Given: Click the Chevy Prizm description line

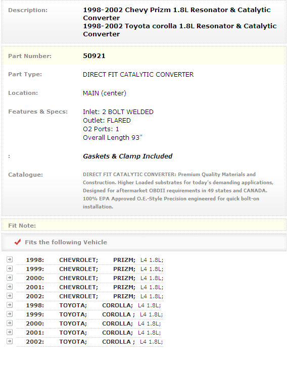Looking at the screenshot, I should coord(177,14).
